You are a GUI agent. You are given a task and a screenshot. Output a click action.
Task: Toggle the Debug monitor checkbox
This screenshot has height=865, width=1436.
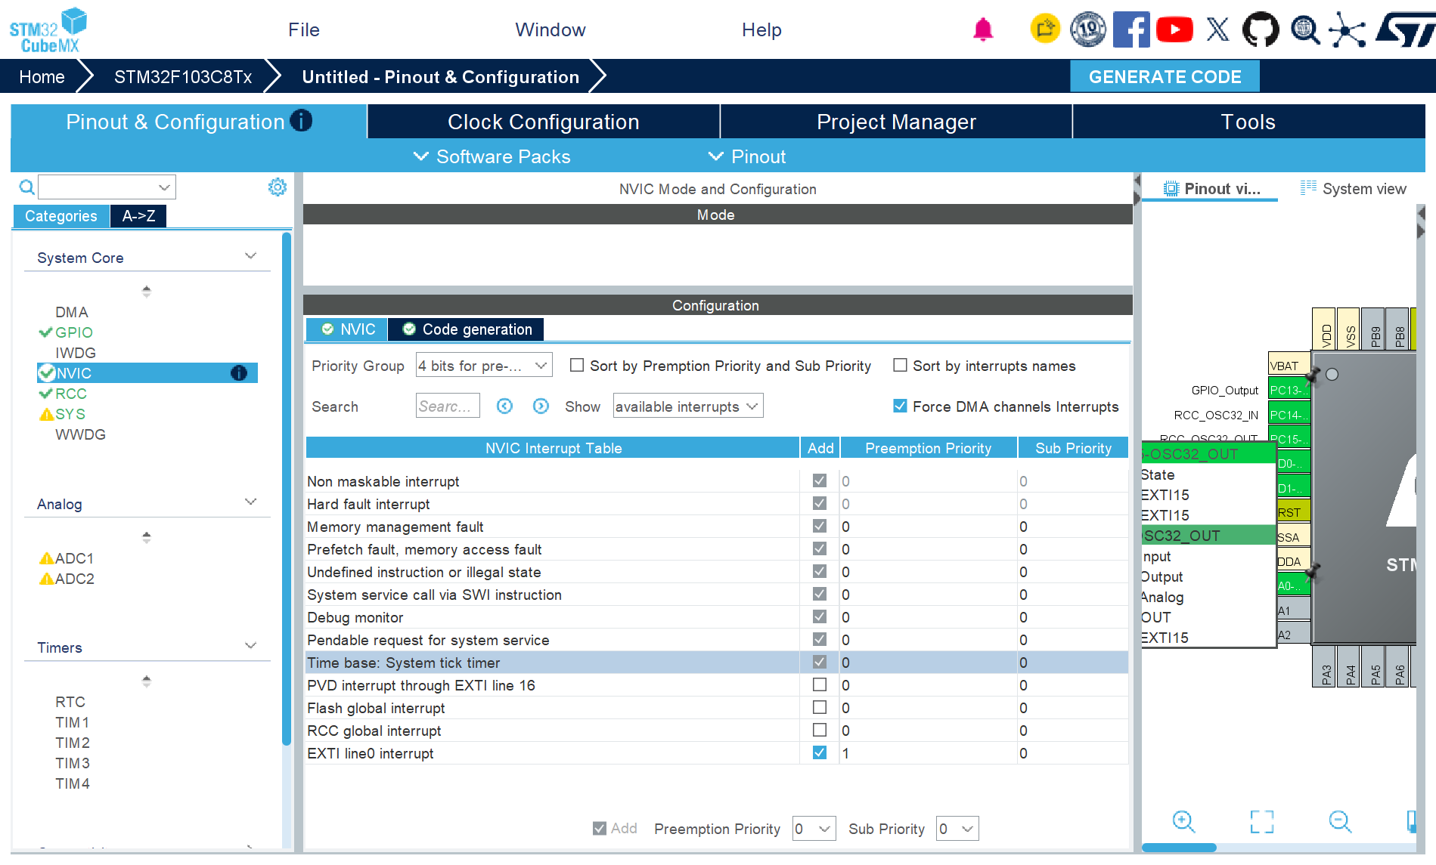(x=820, y=617)
